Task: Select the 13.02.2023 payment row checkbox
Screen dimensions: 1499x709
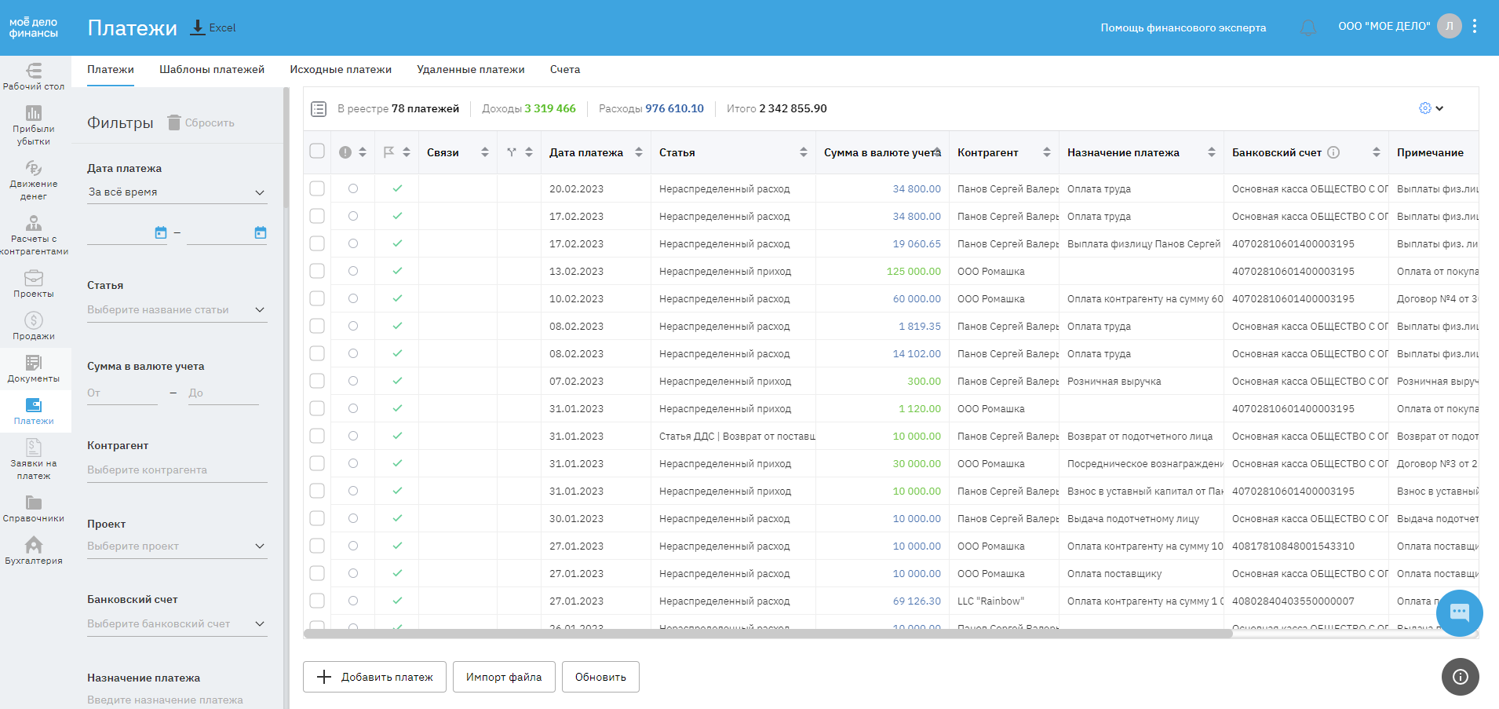Action: (317, 271)
